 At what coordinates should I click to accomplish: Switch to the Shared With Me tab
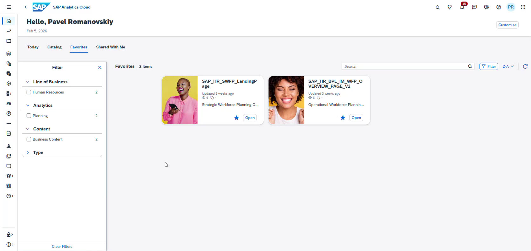tap(111, 47)
